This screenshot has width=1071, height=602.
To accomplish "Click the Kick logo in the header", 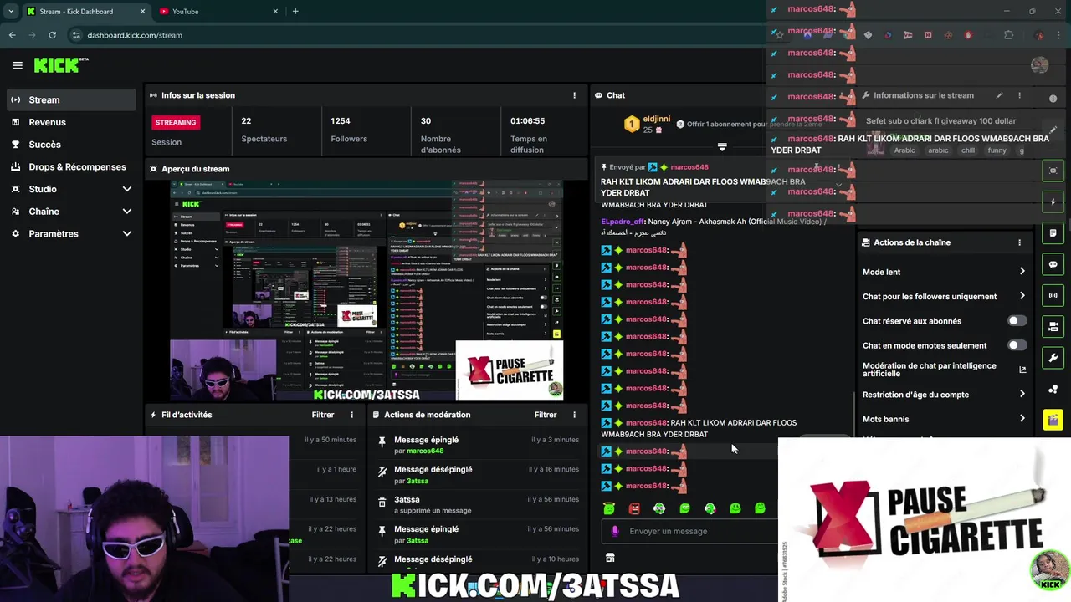I will point(61,65).
